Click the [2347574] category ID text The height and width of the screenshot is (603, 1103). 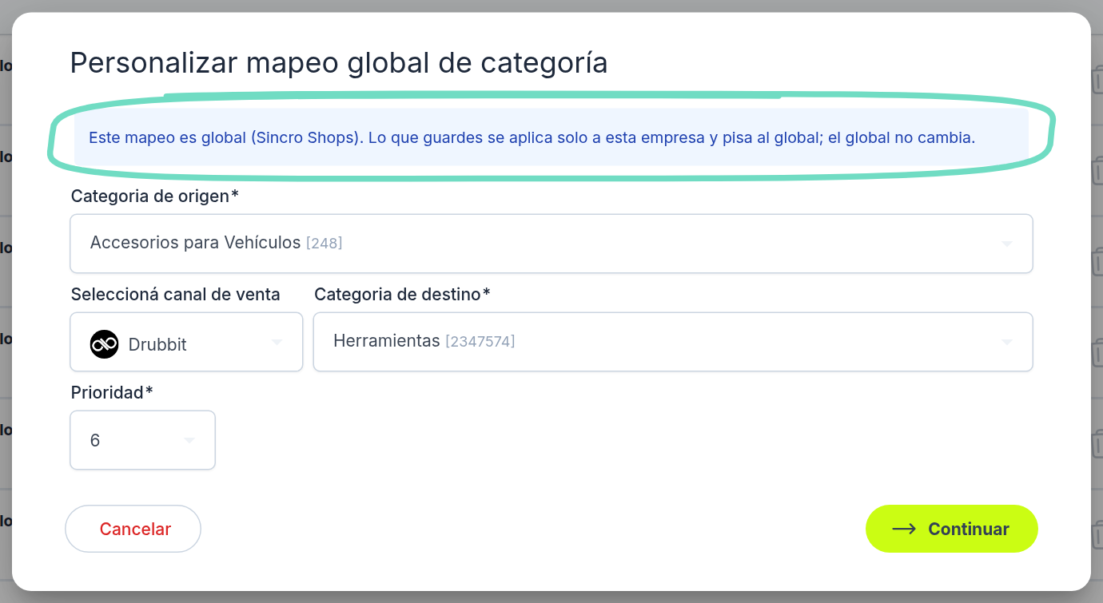tap(480, 342)
